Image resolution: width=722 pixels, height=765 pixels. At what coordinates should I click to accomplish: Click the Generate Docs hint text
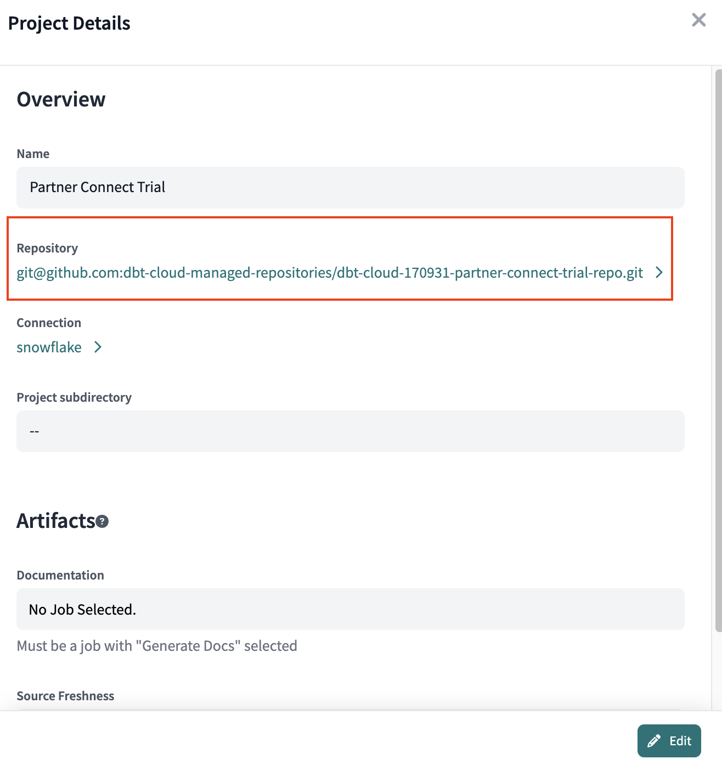pyautogui.click(x=157, y=646)
